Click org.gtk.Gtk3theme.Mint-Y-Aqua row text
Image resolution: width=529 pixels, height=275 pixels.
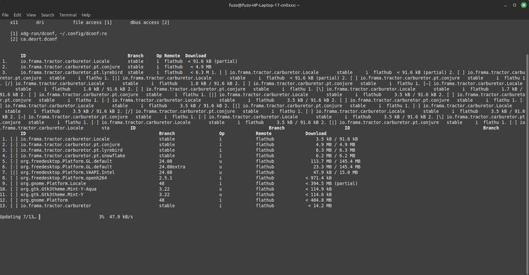coord(58,189)
